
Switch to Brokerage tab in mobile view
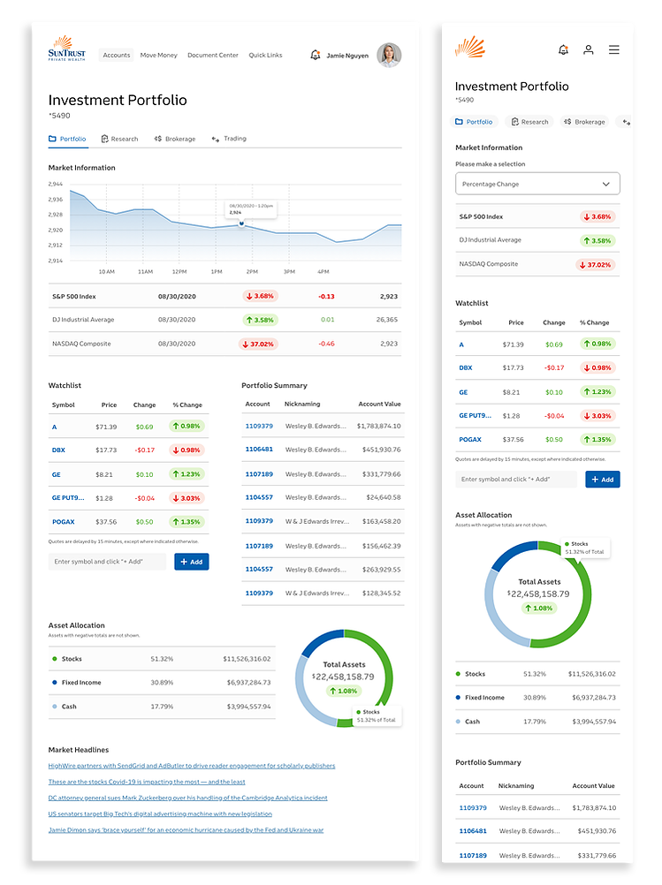[x=584, y=121]
